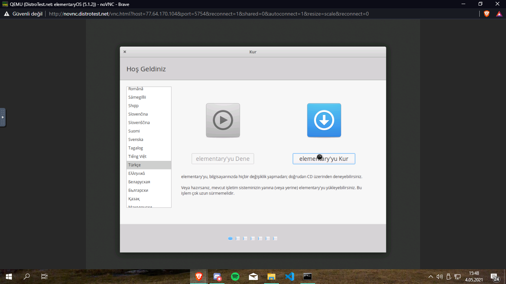
Task: Click the volume speaker tray icon
Action: tap(440, 277)
